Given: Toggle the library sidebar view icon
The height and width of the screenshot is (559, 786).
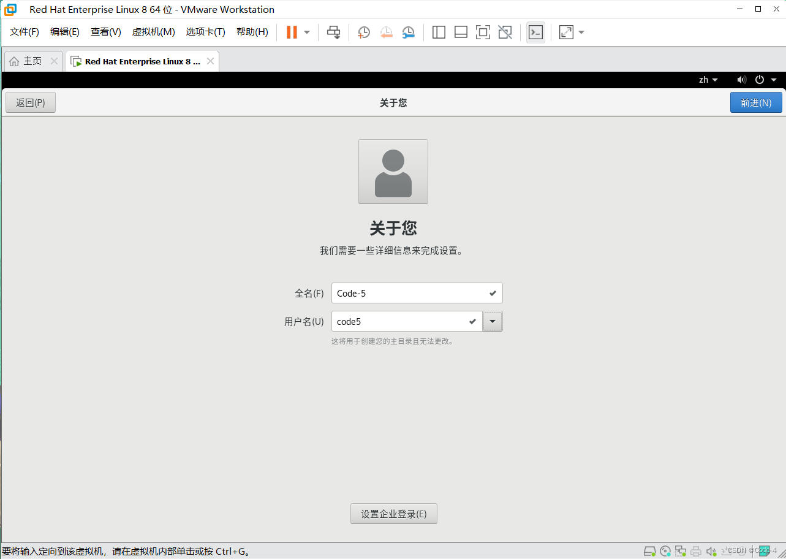Looking at the screenshot, I should (439, 32).
